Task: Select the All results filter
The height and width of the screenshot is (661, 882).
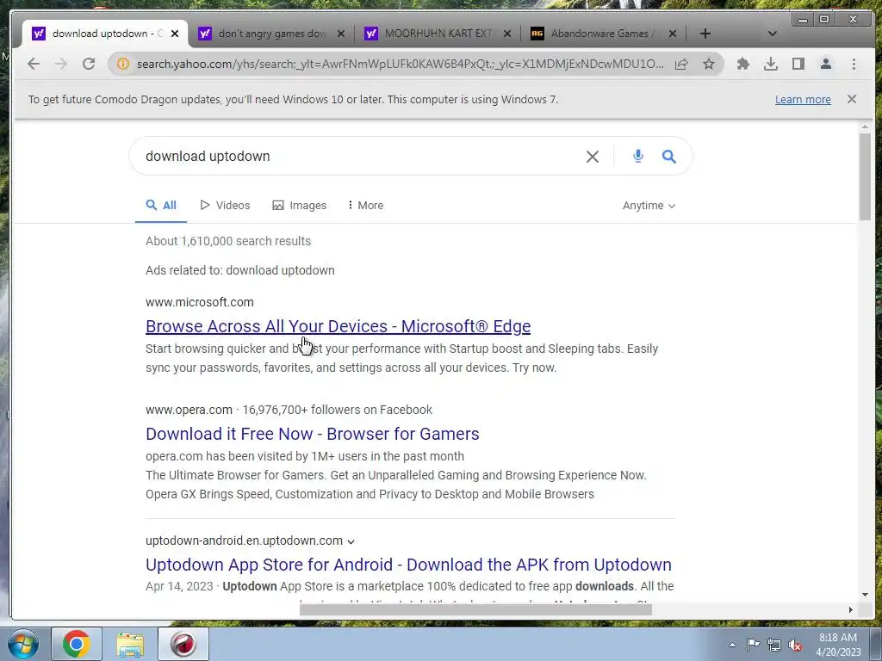Action: [x=161, y=206]
